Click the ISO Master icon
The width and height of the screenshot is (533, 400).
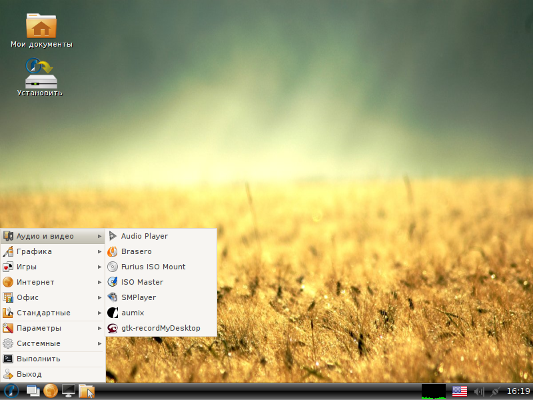(x=113, y=282)
